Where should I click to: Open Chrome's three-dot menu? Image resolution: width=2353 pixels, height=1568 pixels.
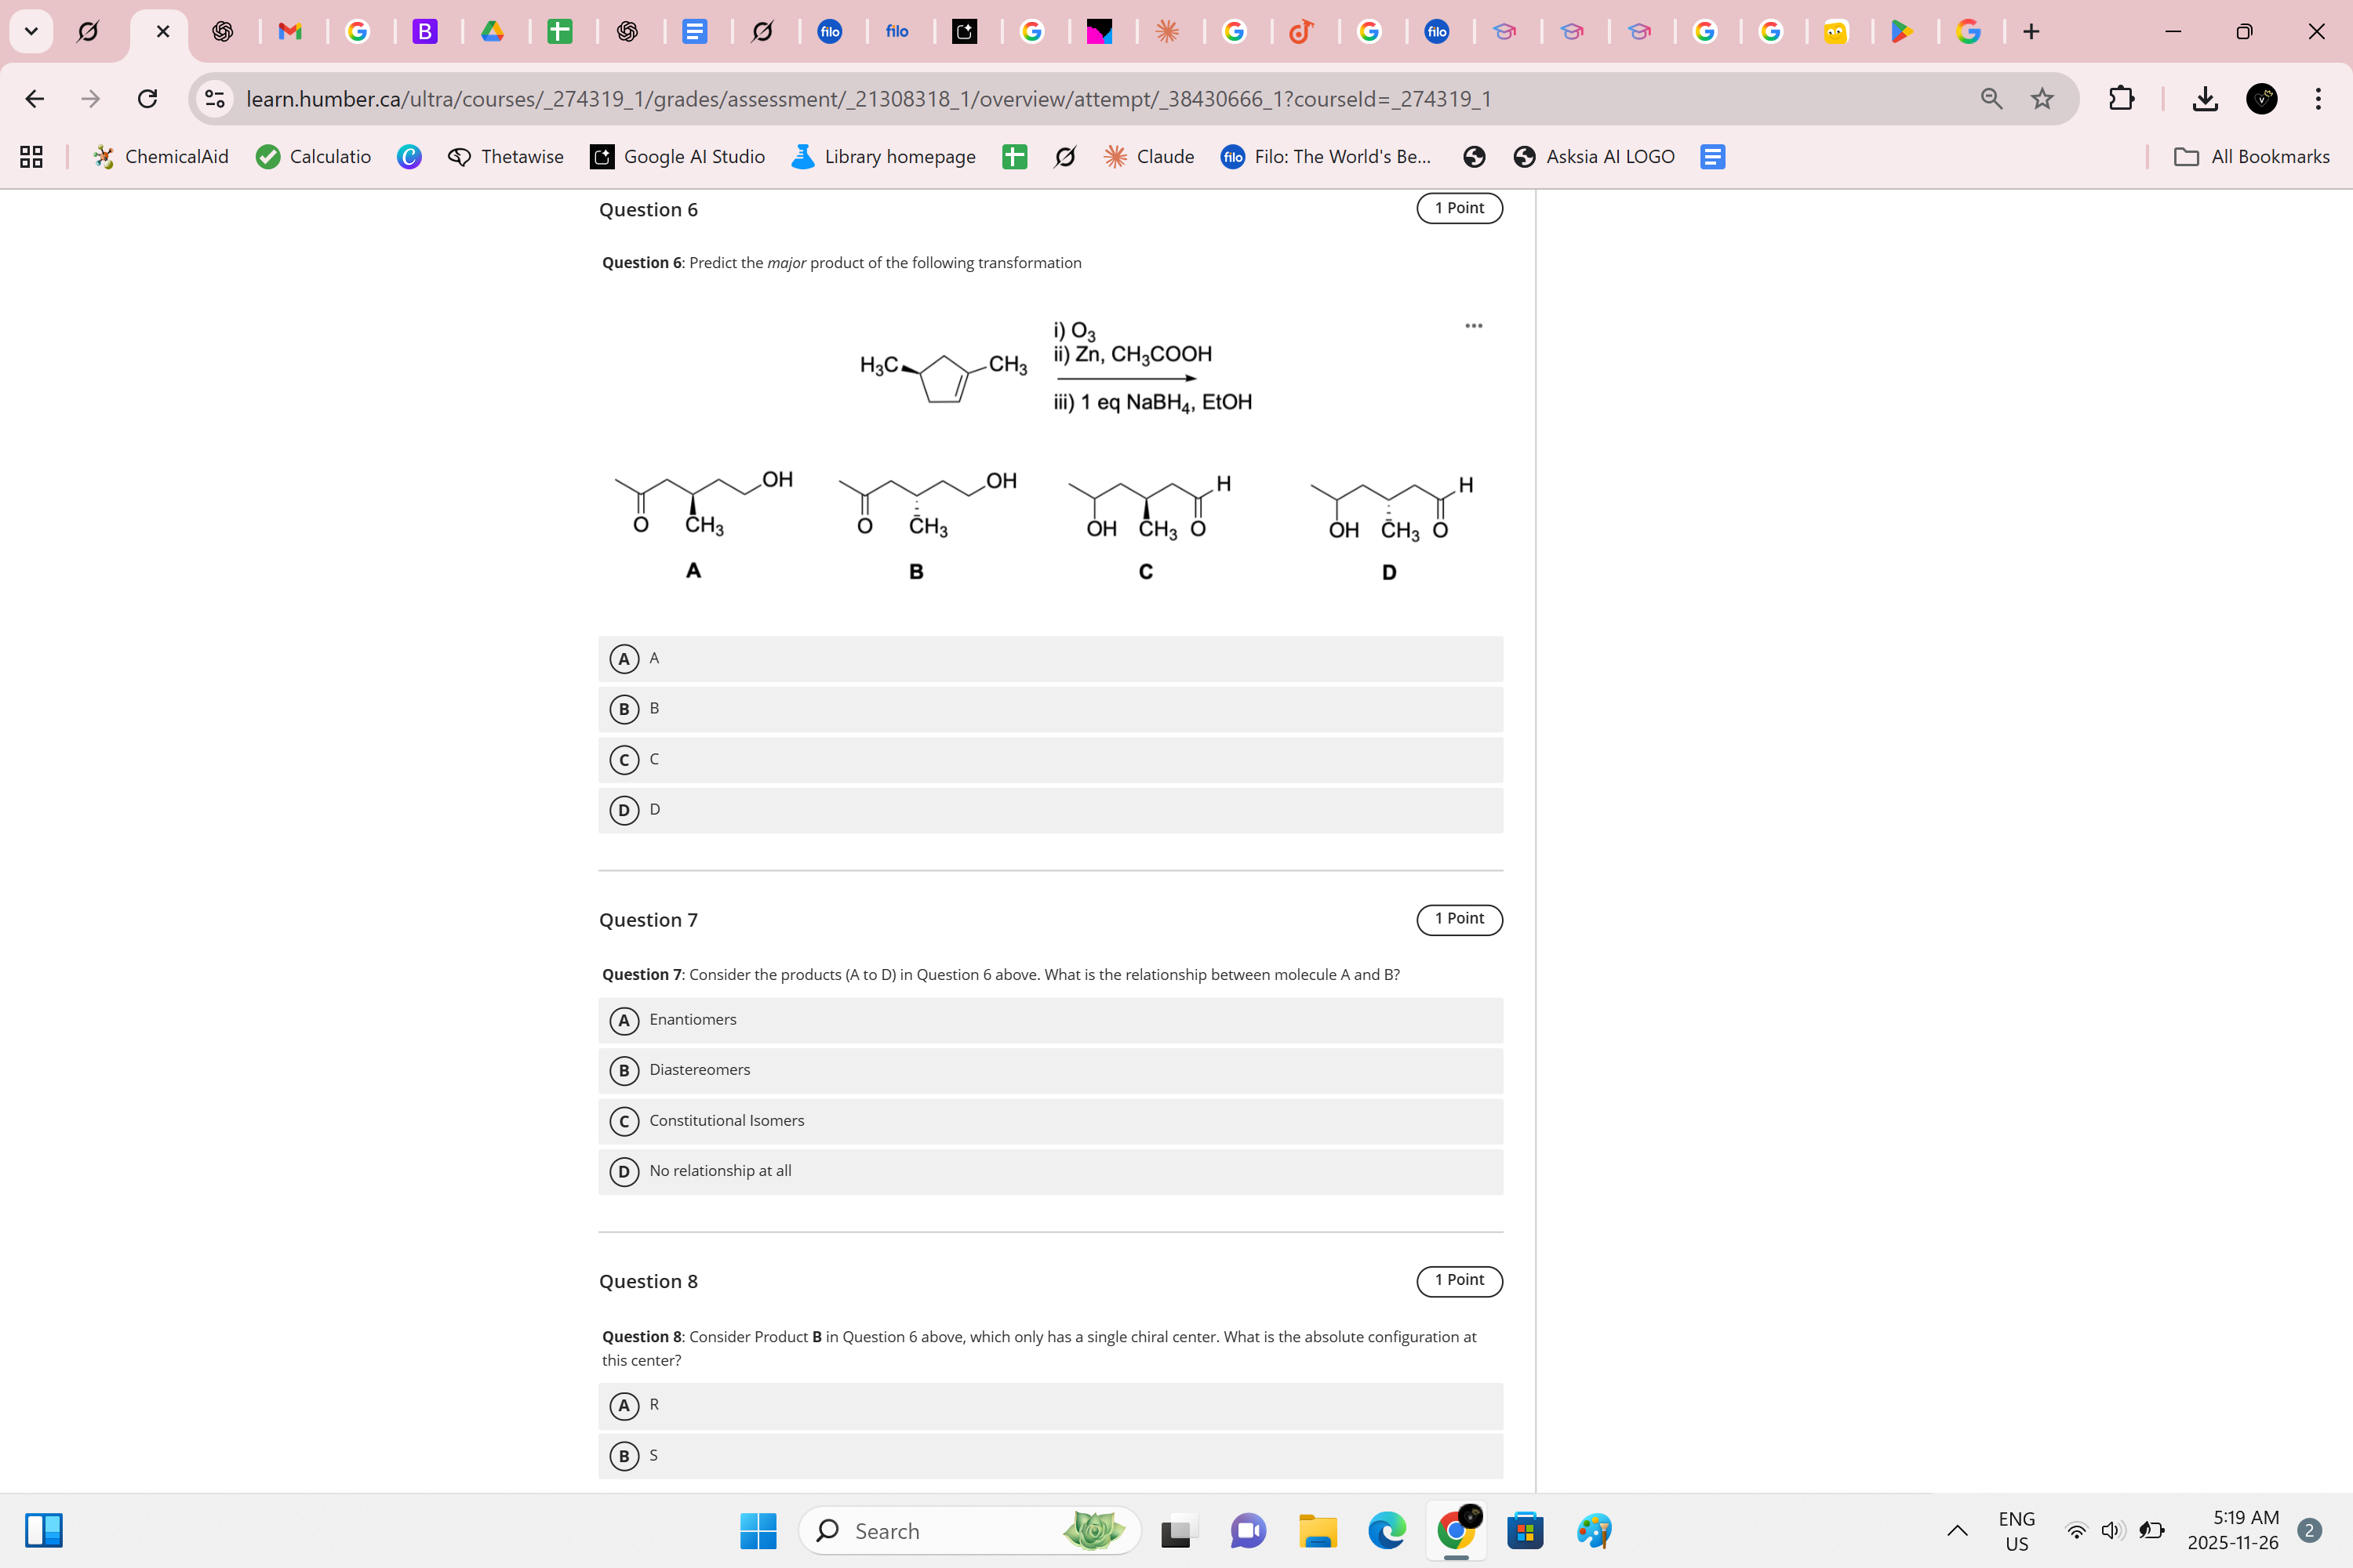pos(2319,98)
